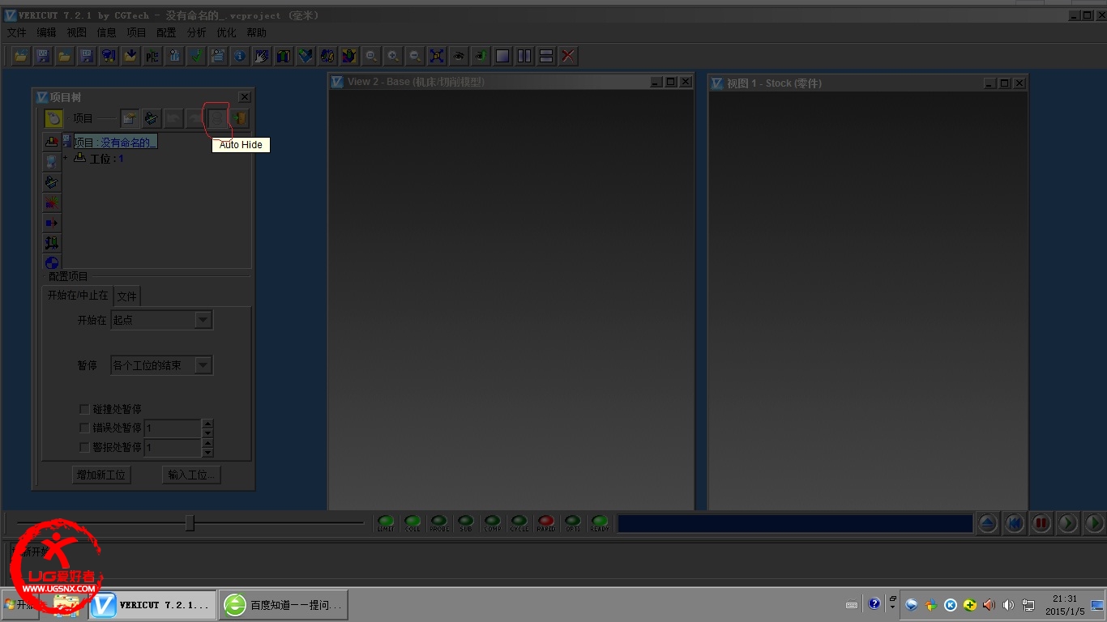Click the blue-white circle icon in tree sidebar
Image resolution: width=1107 pixels, height=622 pixels.
coord(52,263)
